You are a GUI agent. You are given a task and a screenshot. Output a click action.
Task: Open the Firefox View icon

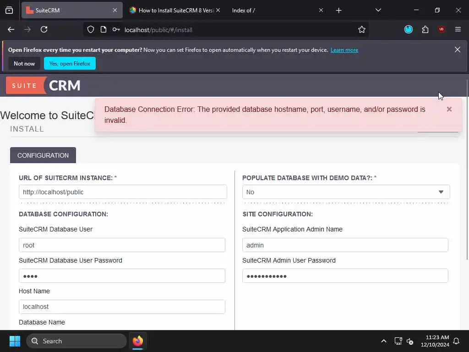tap(9, 11)
